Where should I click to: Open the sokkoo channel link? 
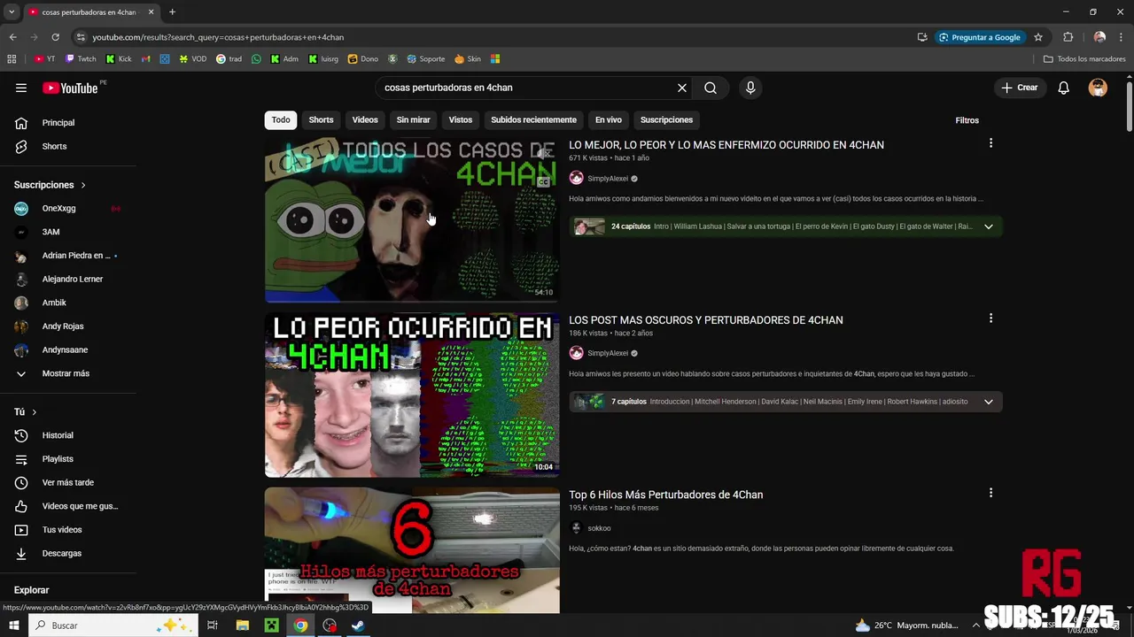coord(599,528)
